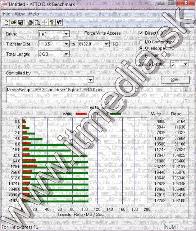
Task: Click the Print Preview toolbar icon
Action: coord(37,22)
